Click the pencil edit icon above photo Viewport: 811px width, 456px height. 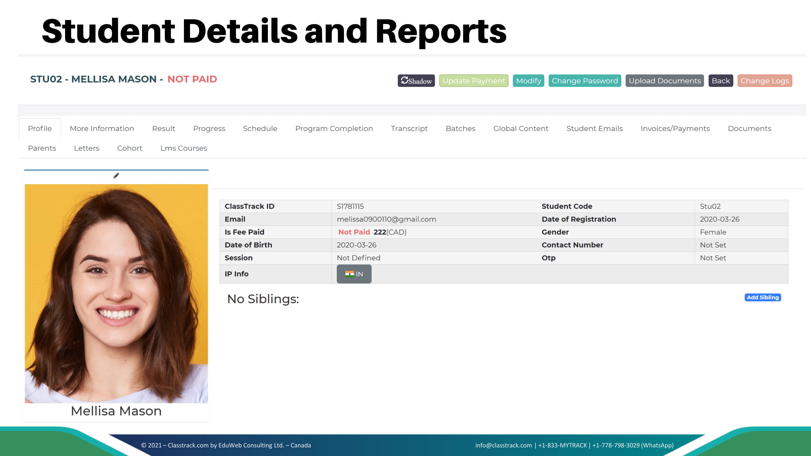tap(116, 176)
